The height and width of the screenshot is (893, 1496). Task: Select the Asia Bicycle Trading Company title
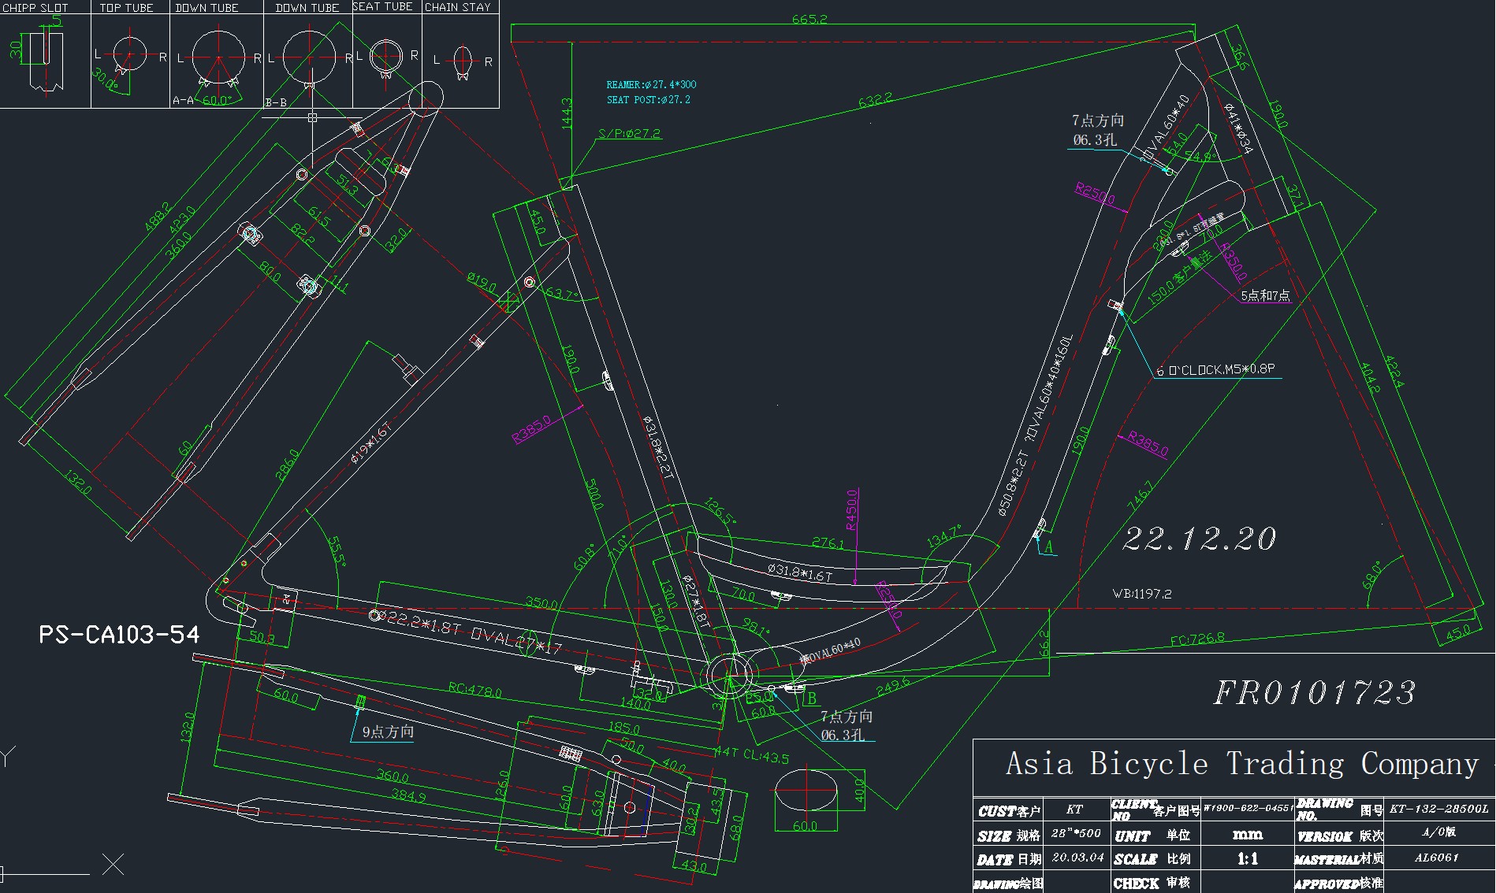(1241, 764)
